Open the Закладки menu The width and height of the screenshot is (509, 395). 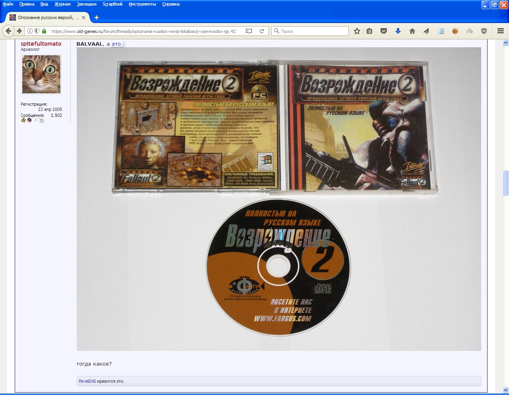pyautogui.click(x=87, y=4)
